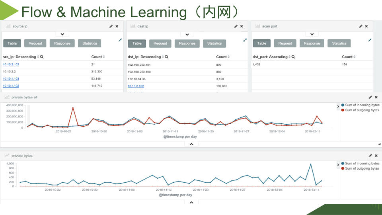Viewport: 382px width, 215px height.
Task: Edit the dest ip panel with pencil icon
Action: [236, 26]
